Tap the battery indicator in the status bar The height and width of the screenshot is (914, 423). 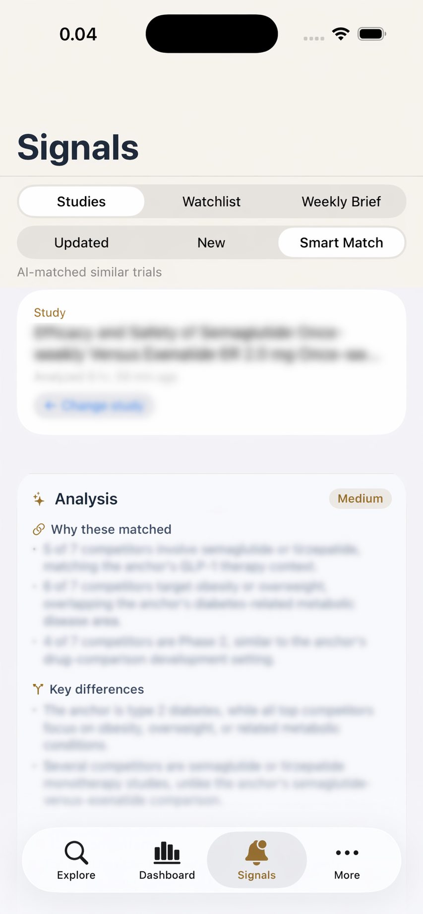pyautogui.click(x=371, y=34)
